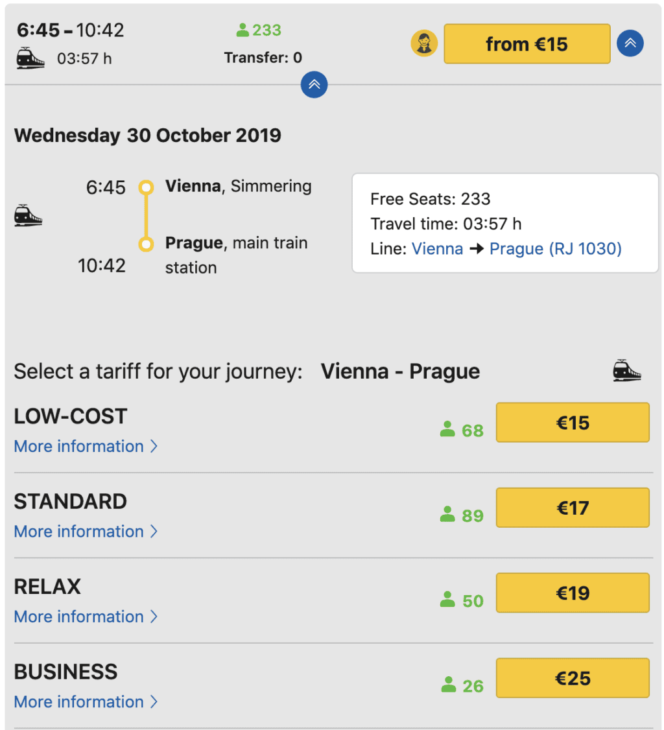Collapse details using the center blue chevron
The height and width of the screenshot is (730, 664).
click(x=314, y=85)
